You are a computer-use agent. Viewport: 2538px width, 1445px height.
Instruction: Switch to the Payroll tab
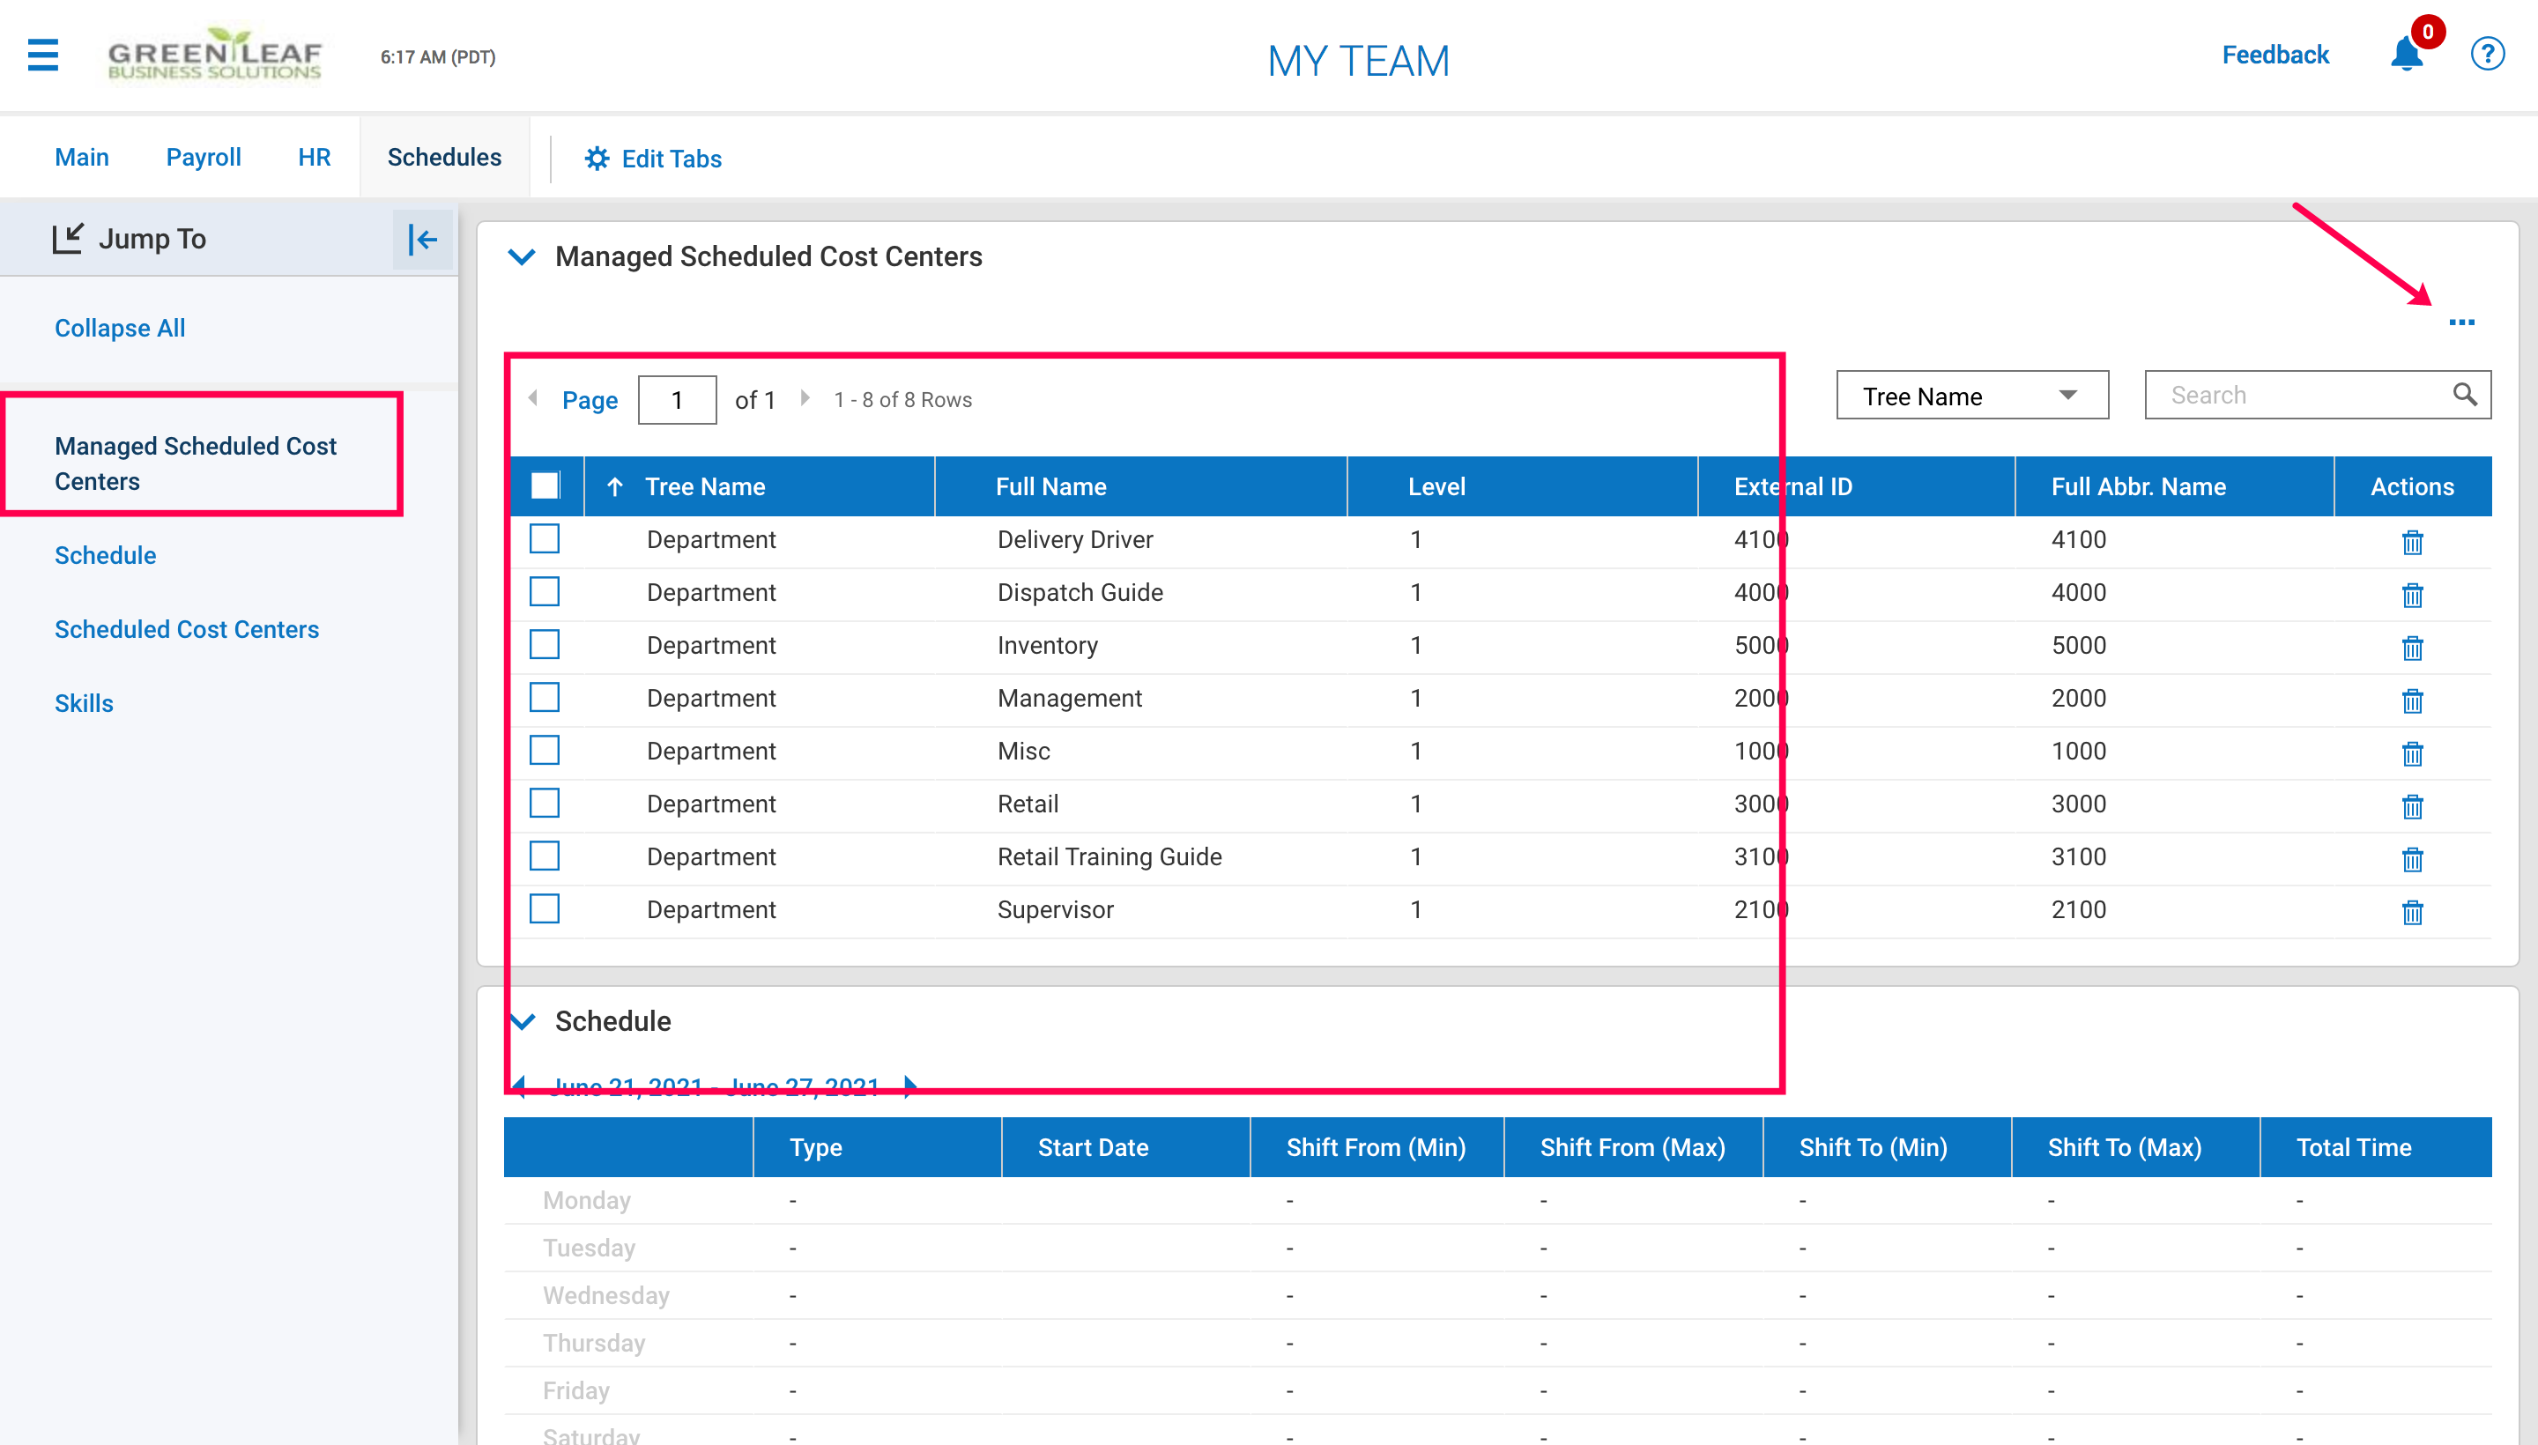click(x=204, y=157)
